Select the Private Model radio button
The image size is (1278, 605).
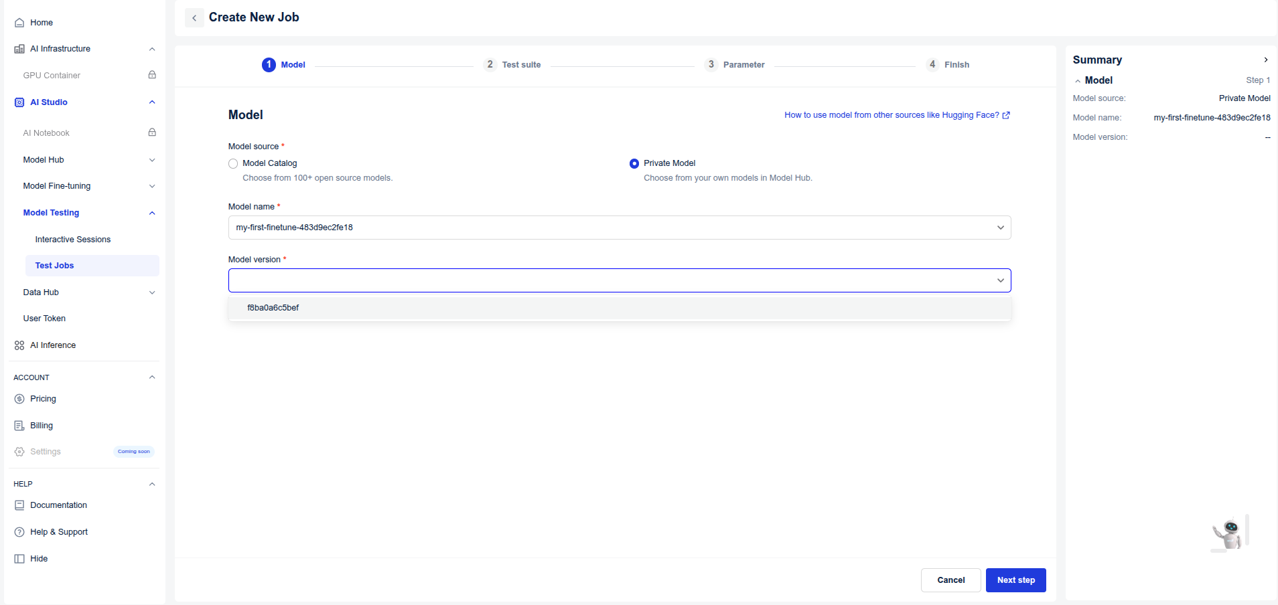(x=634, y=163)
